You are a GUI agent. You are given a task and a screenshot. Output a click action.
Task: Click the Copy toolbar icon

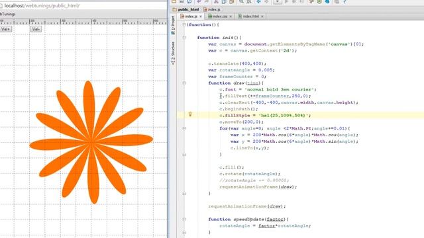[x=224, y=1]
